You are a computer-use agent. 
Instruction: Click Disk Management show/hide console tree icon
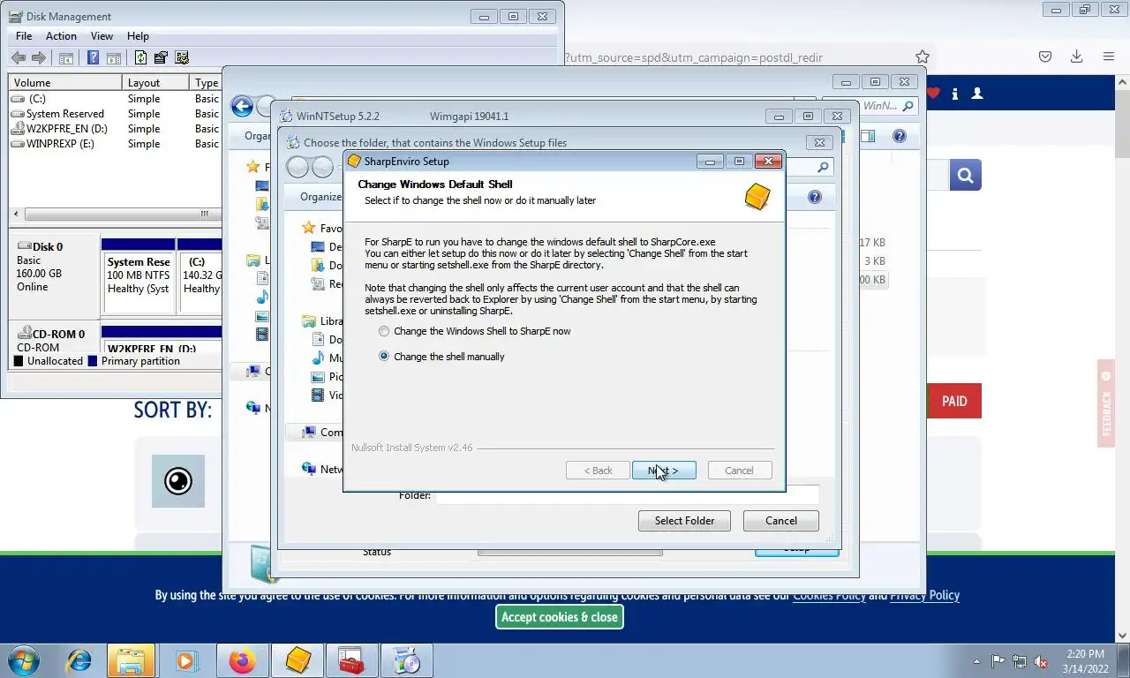[x=66, y=58]
